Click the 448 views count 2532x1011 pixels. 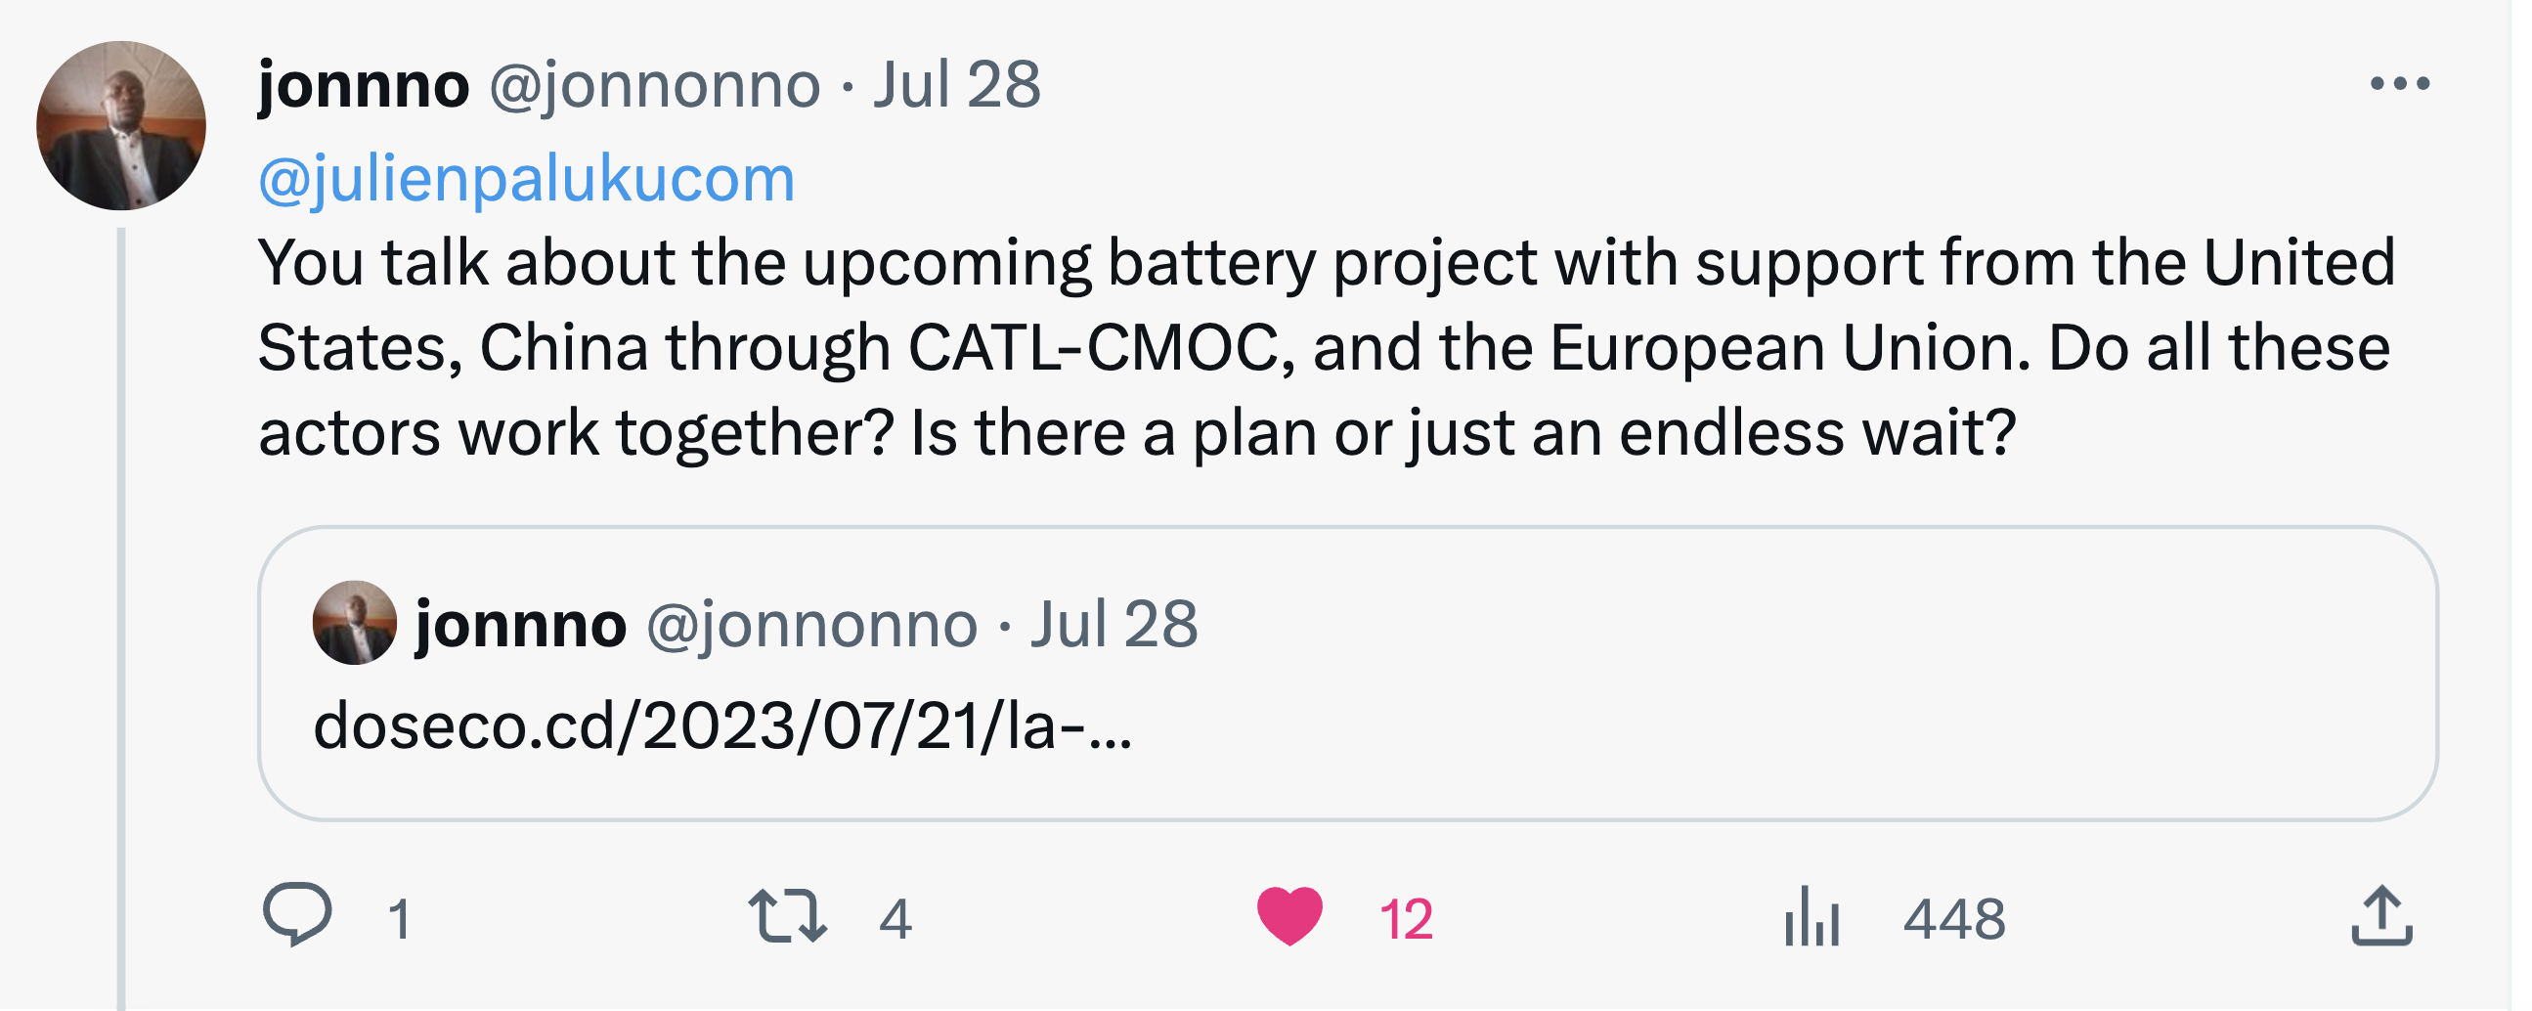point(1953,920)
